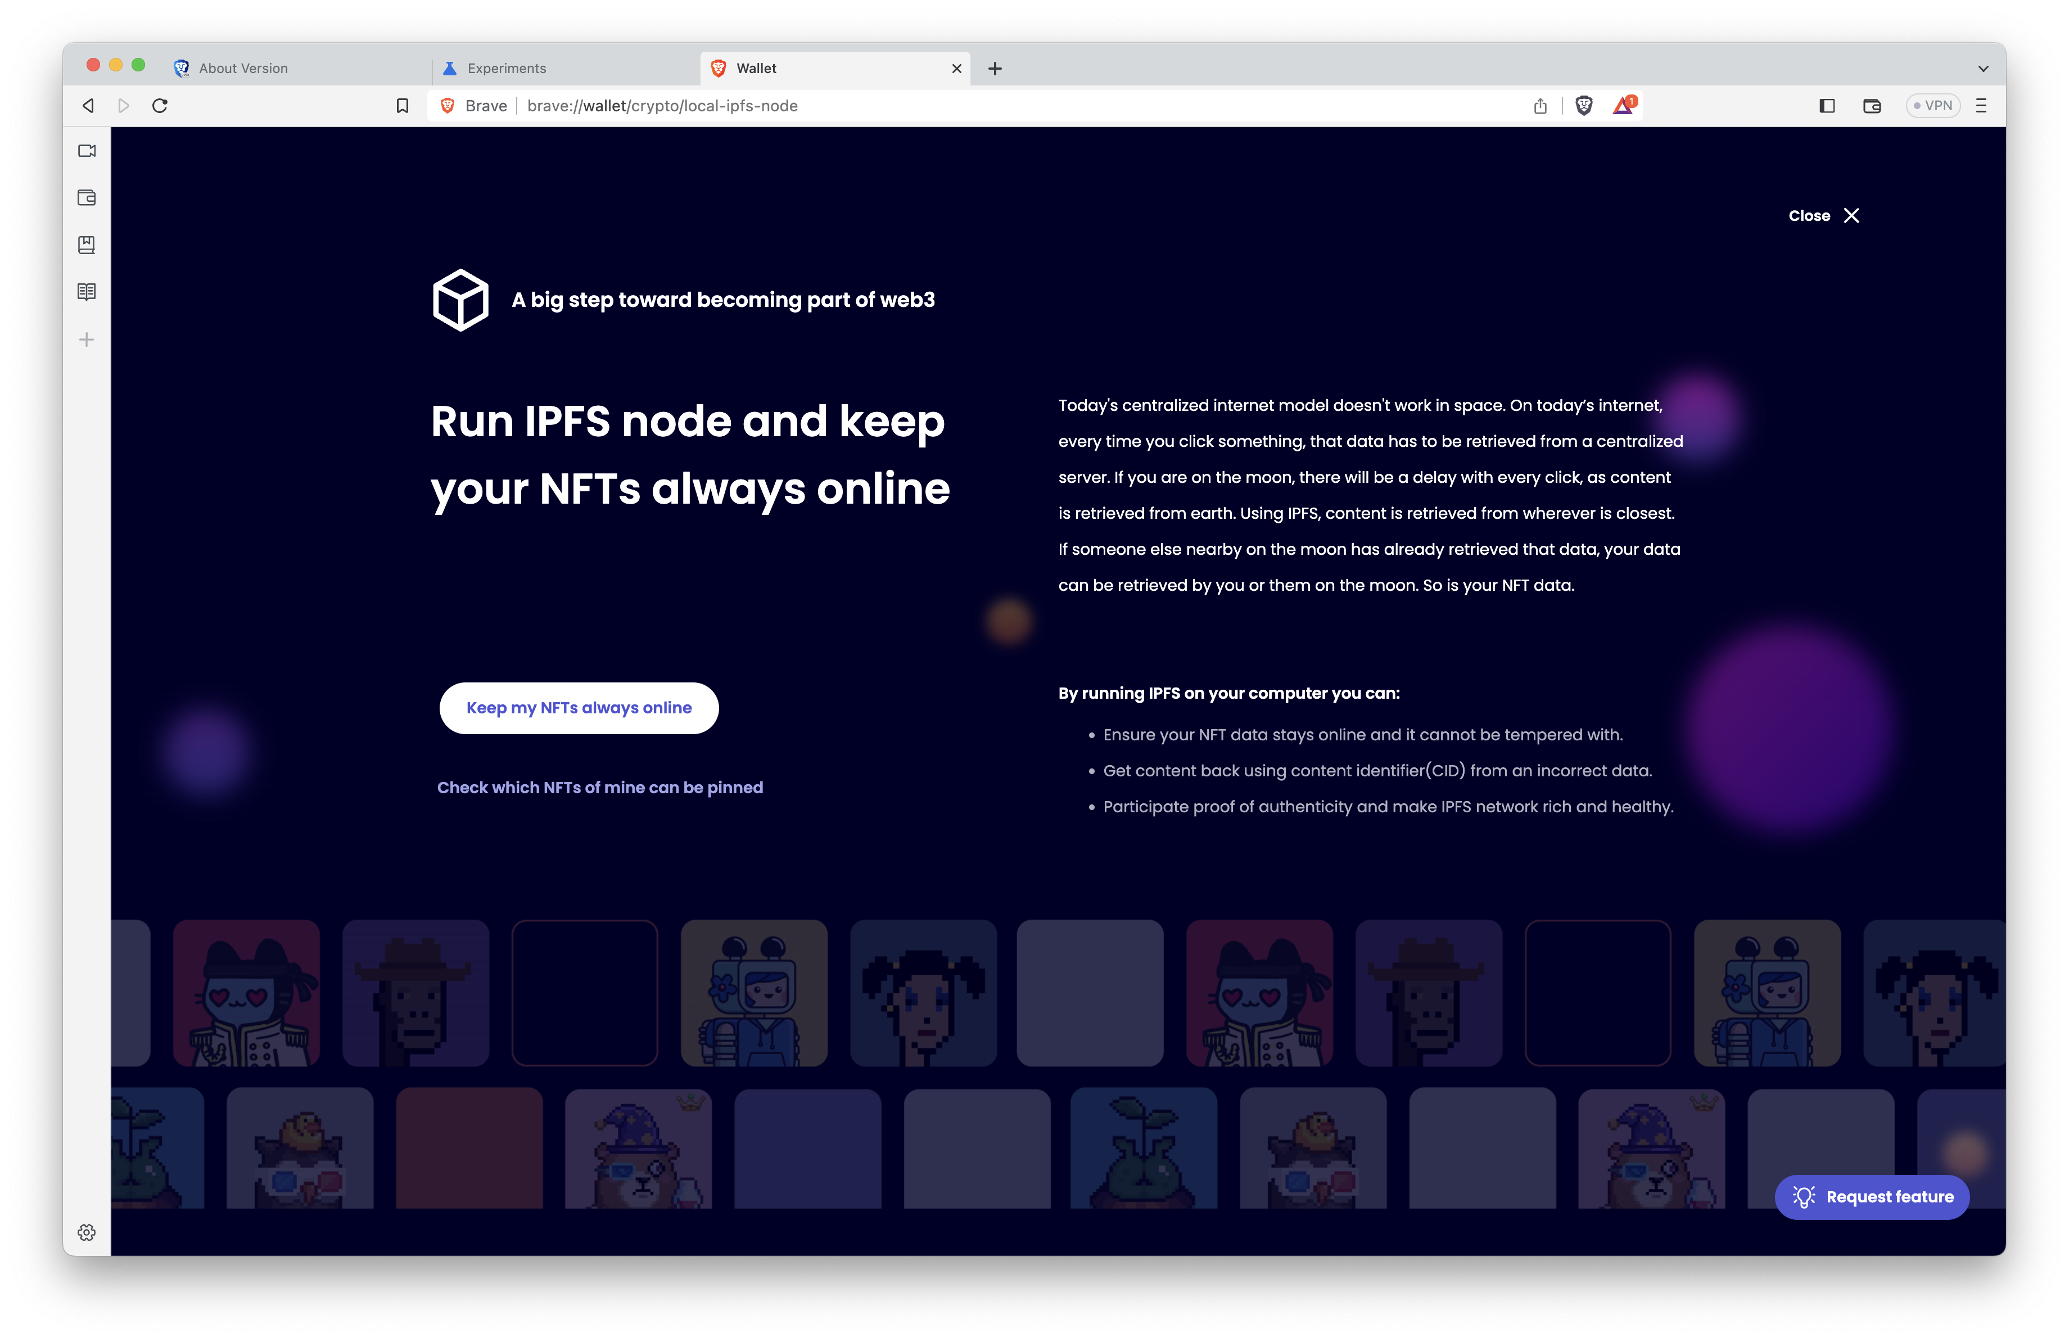Viewport: 2069px width, 1339px height.
Task: Open Brave Talk from the sidebar
Action: [x=86, y=150]
